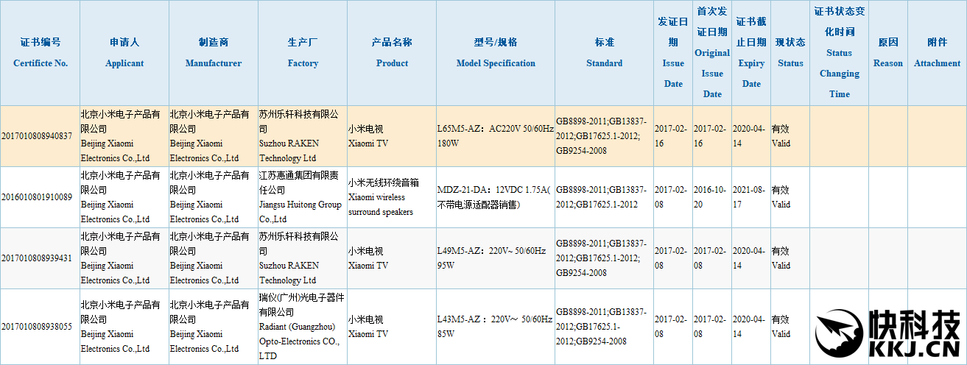Select the 'Attachment' column header
The height and width of the screenshot is (365, 967).
[937, 53]
